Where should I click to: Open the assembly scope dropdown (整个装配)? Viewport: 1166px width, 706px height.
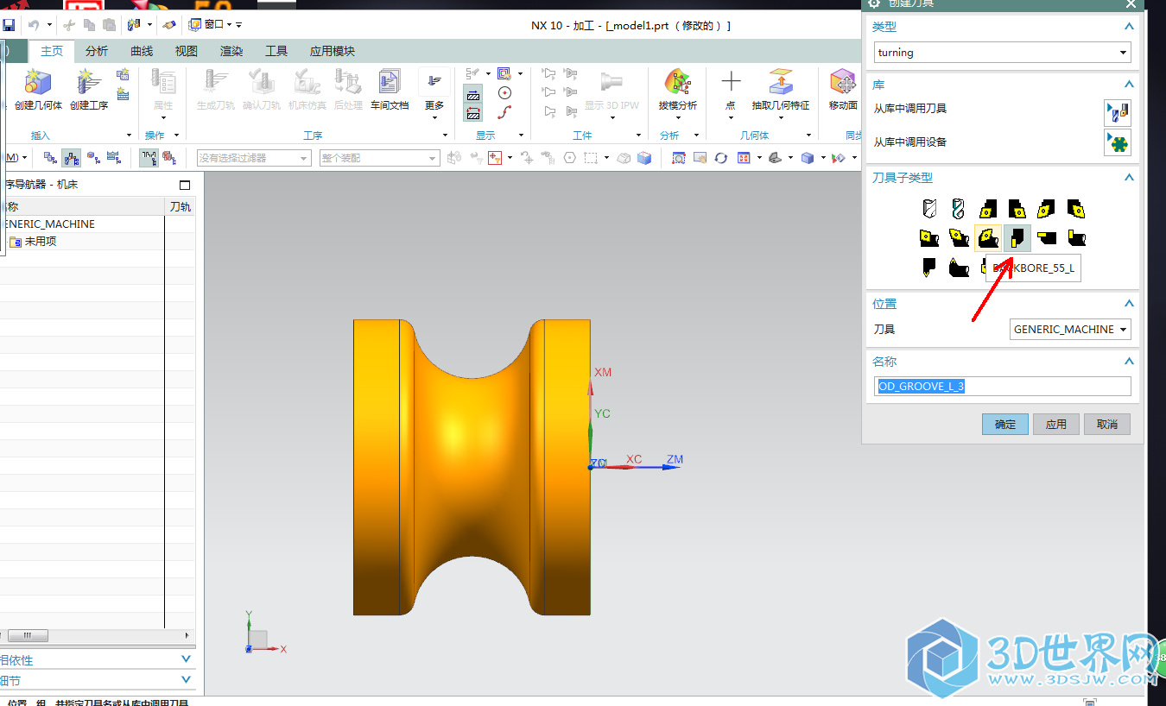pos(380,158)
